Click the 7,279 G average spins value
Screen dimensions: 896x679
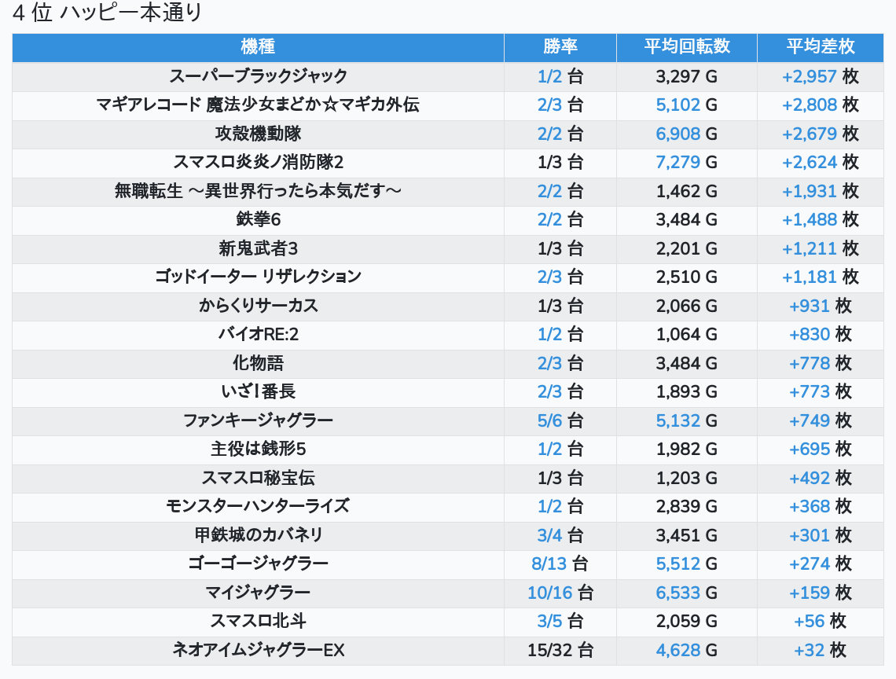[x=687, y=162]
